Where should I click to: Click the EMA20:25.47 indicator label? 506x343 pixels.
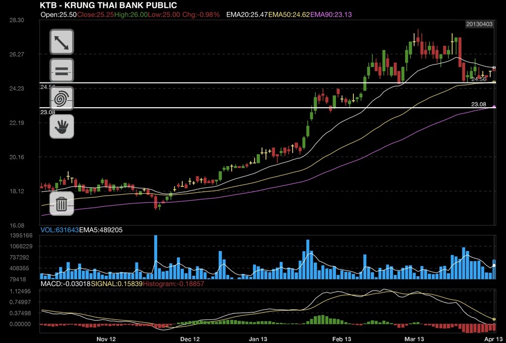coord(247,14)
